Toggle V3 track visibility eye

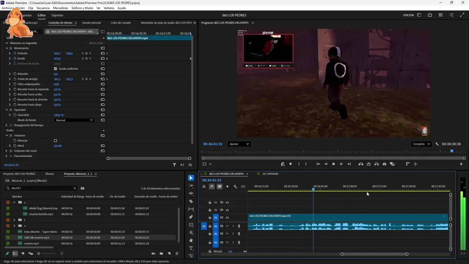(x=227, y=202)
